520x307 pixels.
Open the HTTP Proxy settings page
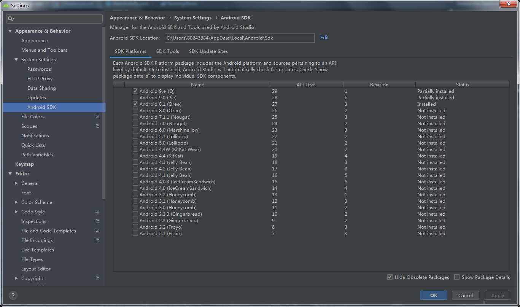pyautogui.click(x=40, y=79)
